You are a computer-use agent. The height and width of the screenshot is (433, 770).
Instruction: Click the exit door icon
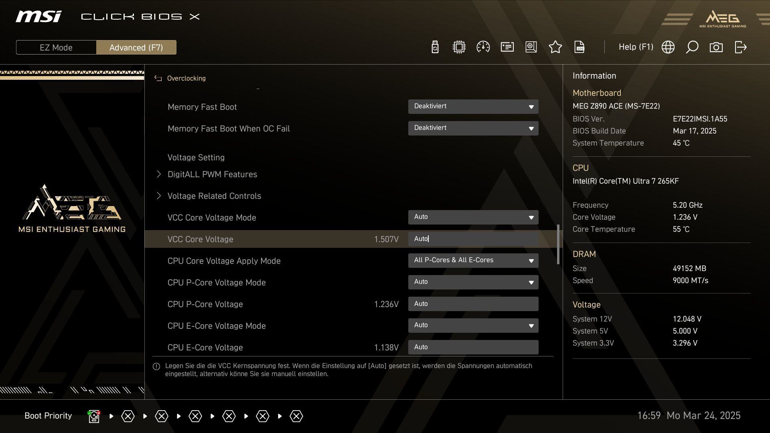[740, 47]
